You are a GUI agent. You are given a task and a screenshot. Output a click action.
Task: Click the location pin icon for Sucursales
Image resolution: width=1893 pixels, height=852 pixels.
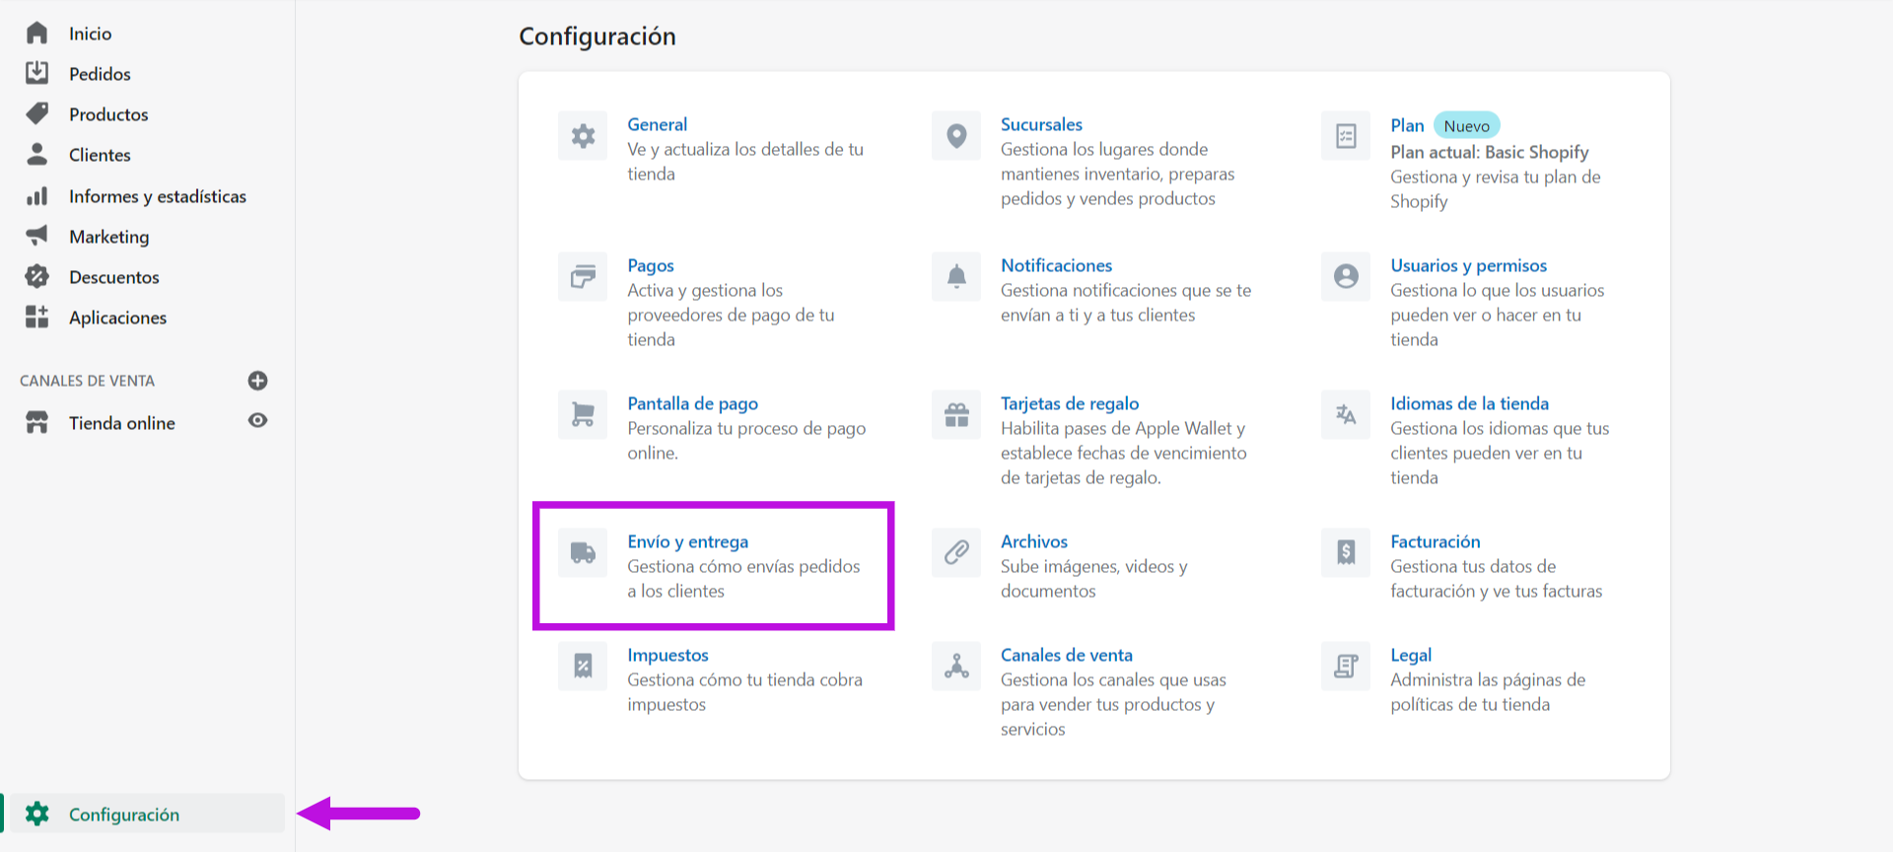point(956,136)
